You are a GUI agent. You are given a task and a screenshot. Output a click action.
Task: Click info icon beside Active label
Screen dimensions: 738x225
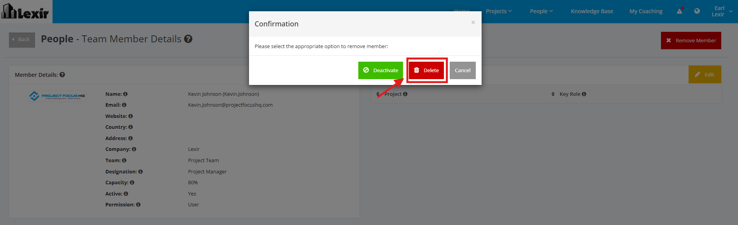tap(126, 194)
